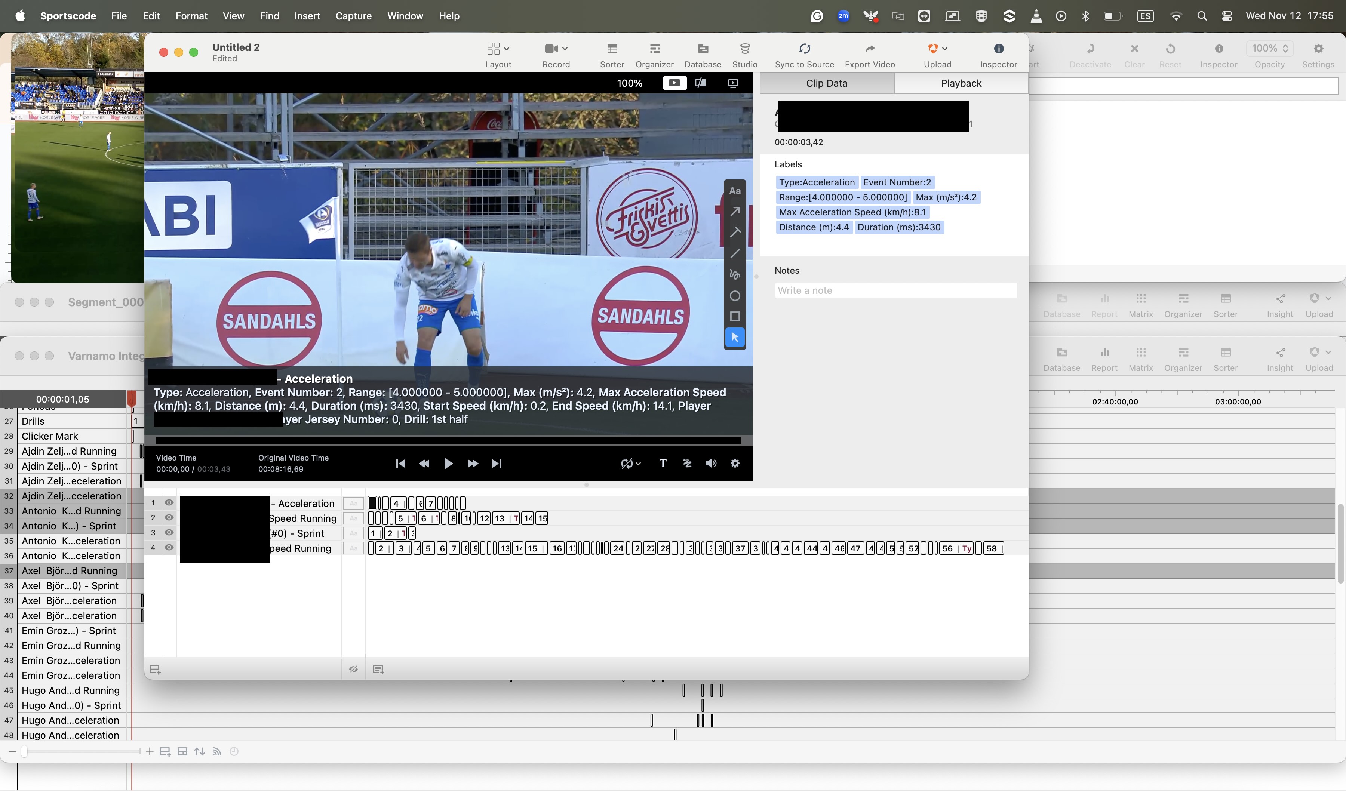1346x791 pixels.
Task: Open Upload dropdown in Varnamo window toolbar
Action: click(1319, 359)
